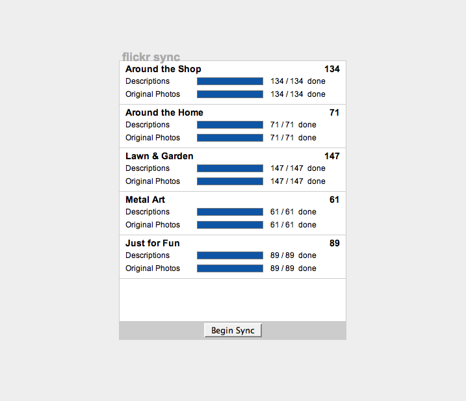Click Just for Fun Descriptions progress bar

click(230, 255)
